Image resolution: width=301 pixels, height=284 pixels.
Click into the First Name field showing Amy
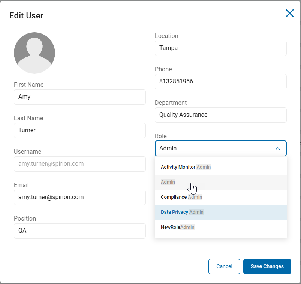[x=79, y=97]
